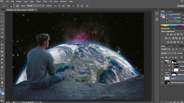Screen dimensions: 184x103
Task: Adjust the R color slider
Action: 175,15
